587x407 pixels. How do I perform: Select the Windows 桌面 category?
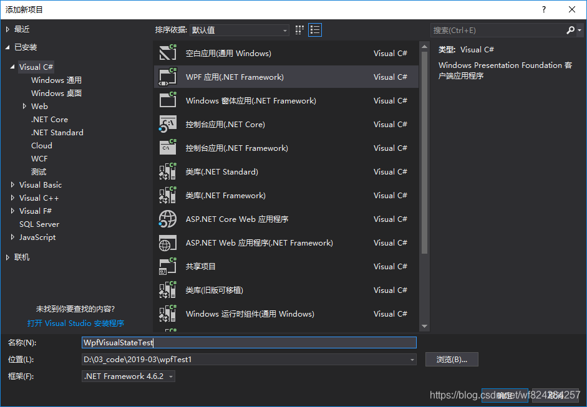tap(57, 93)
